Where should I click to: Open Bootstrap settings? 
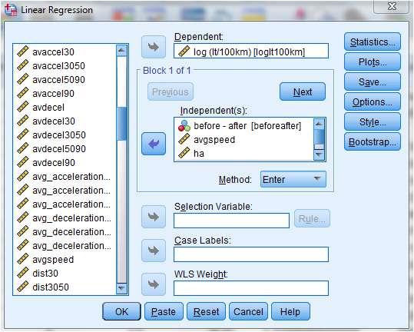click(x=373, y=142)
